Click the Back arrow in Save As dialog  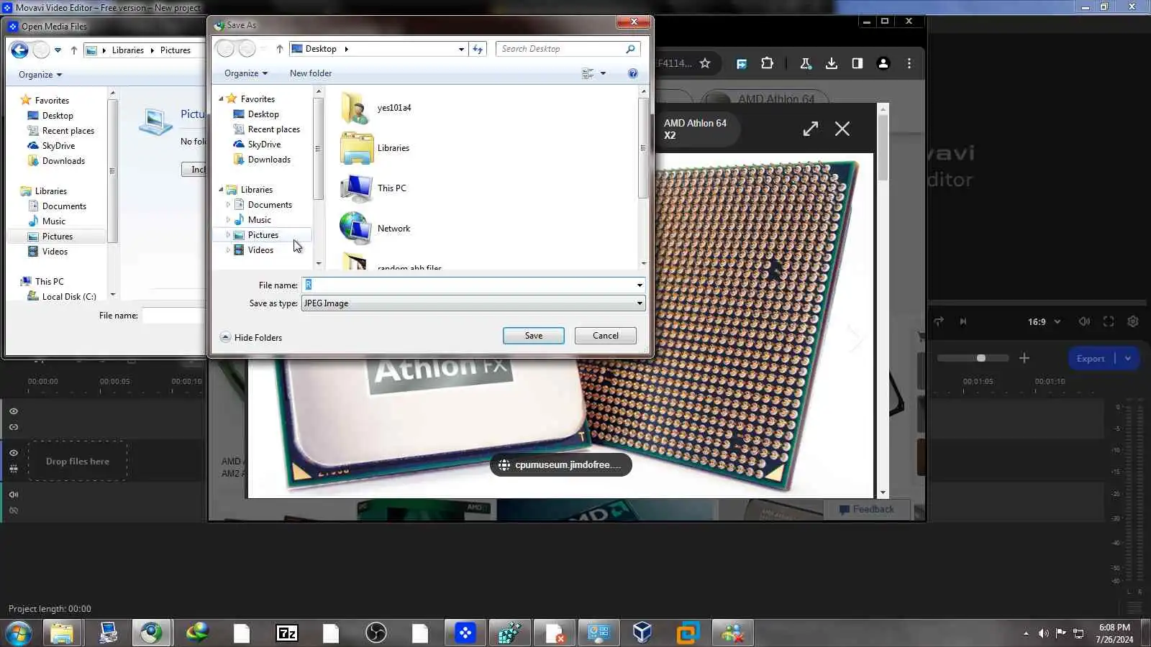pyautogui.click(x=226, y=49)
